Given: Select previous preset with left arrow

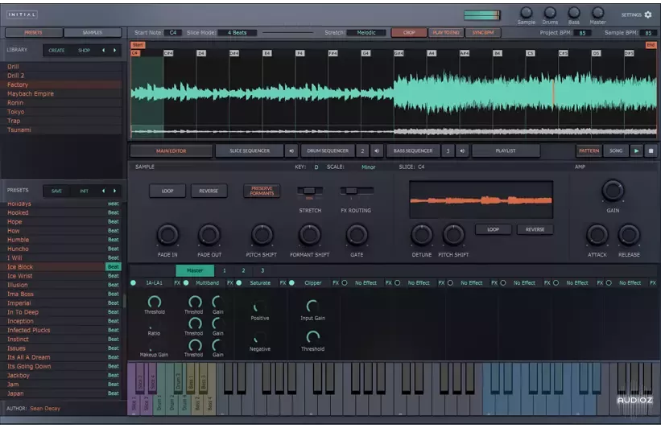Looking at the screenshot, I should (103, 191).
